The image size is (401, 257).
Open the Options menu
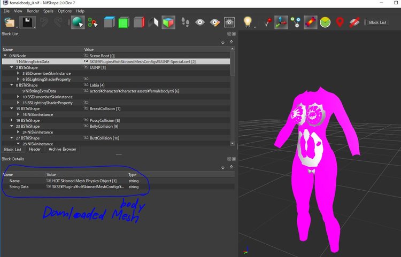pos(65,11)
